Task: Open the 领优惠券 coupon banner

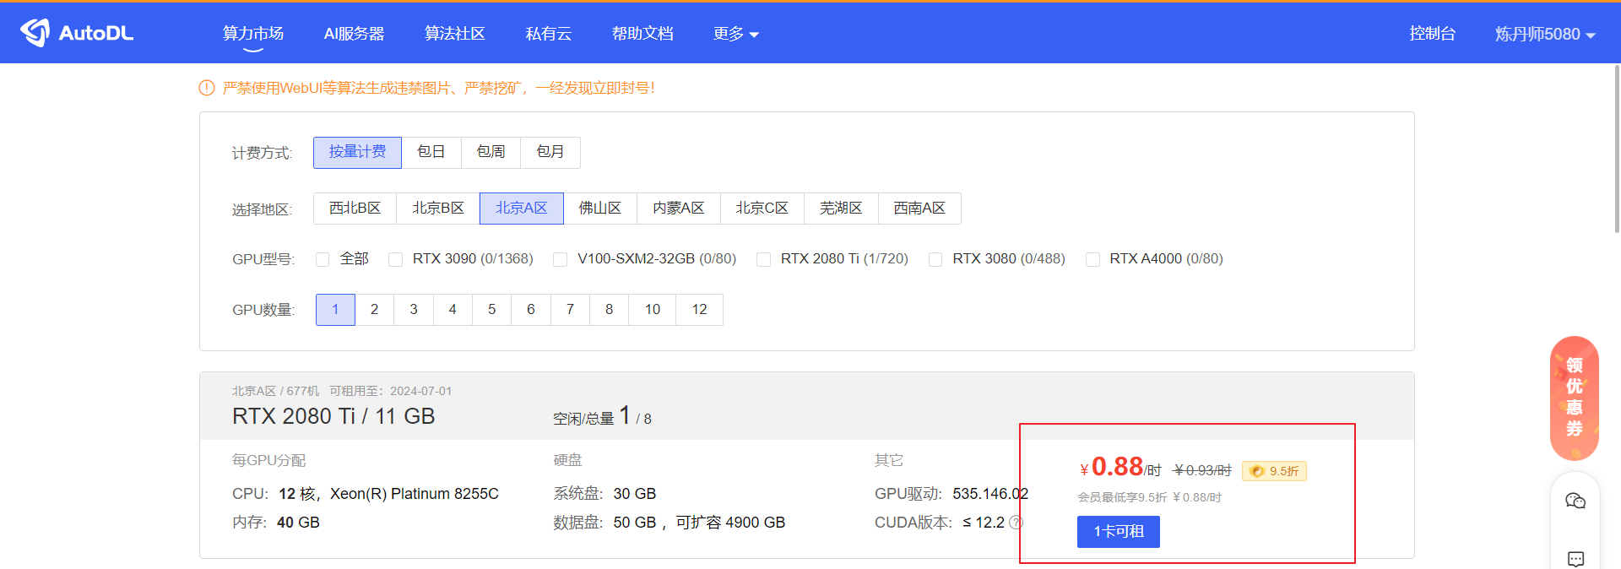Action: 1575,398
